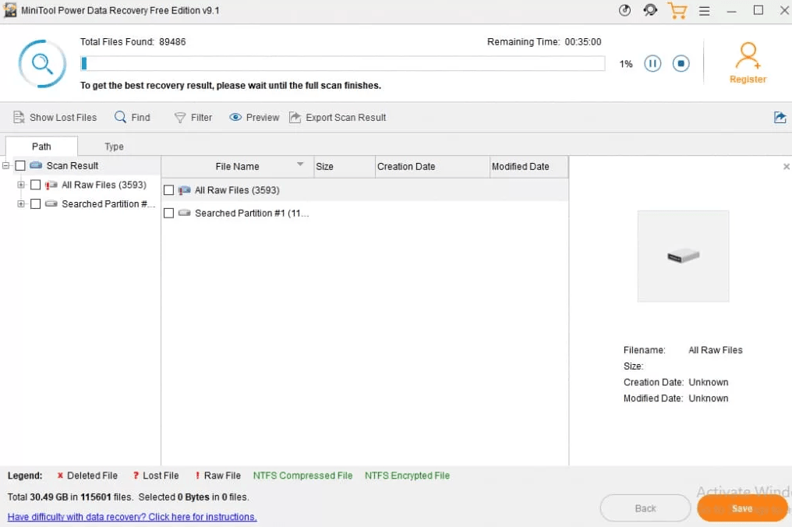Click Export Scan Result
Image resolution: width=792 pixels, height=527 pixels.
338,117
